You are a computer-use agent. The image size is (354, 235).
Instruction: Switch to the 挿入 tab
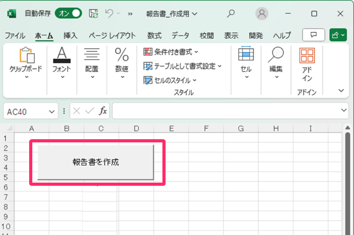coord(70,36)
